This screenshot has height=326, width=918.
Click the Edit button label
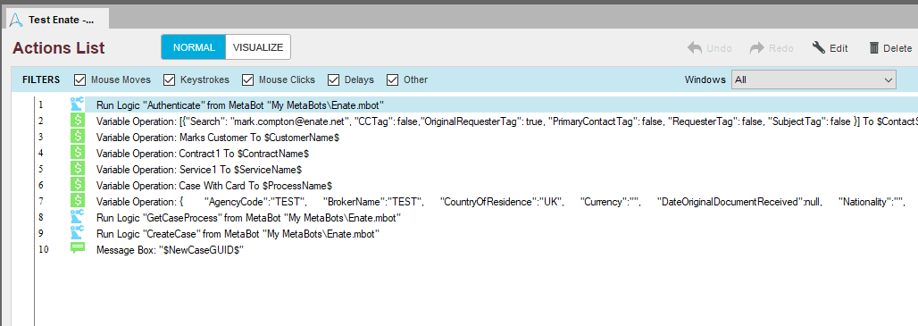click(839, 48)
